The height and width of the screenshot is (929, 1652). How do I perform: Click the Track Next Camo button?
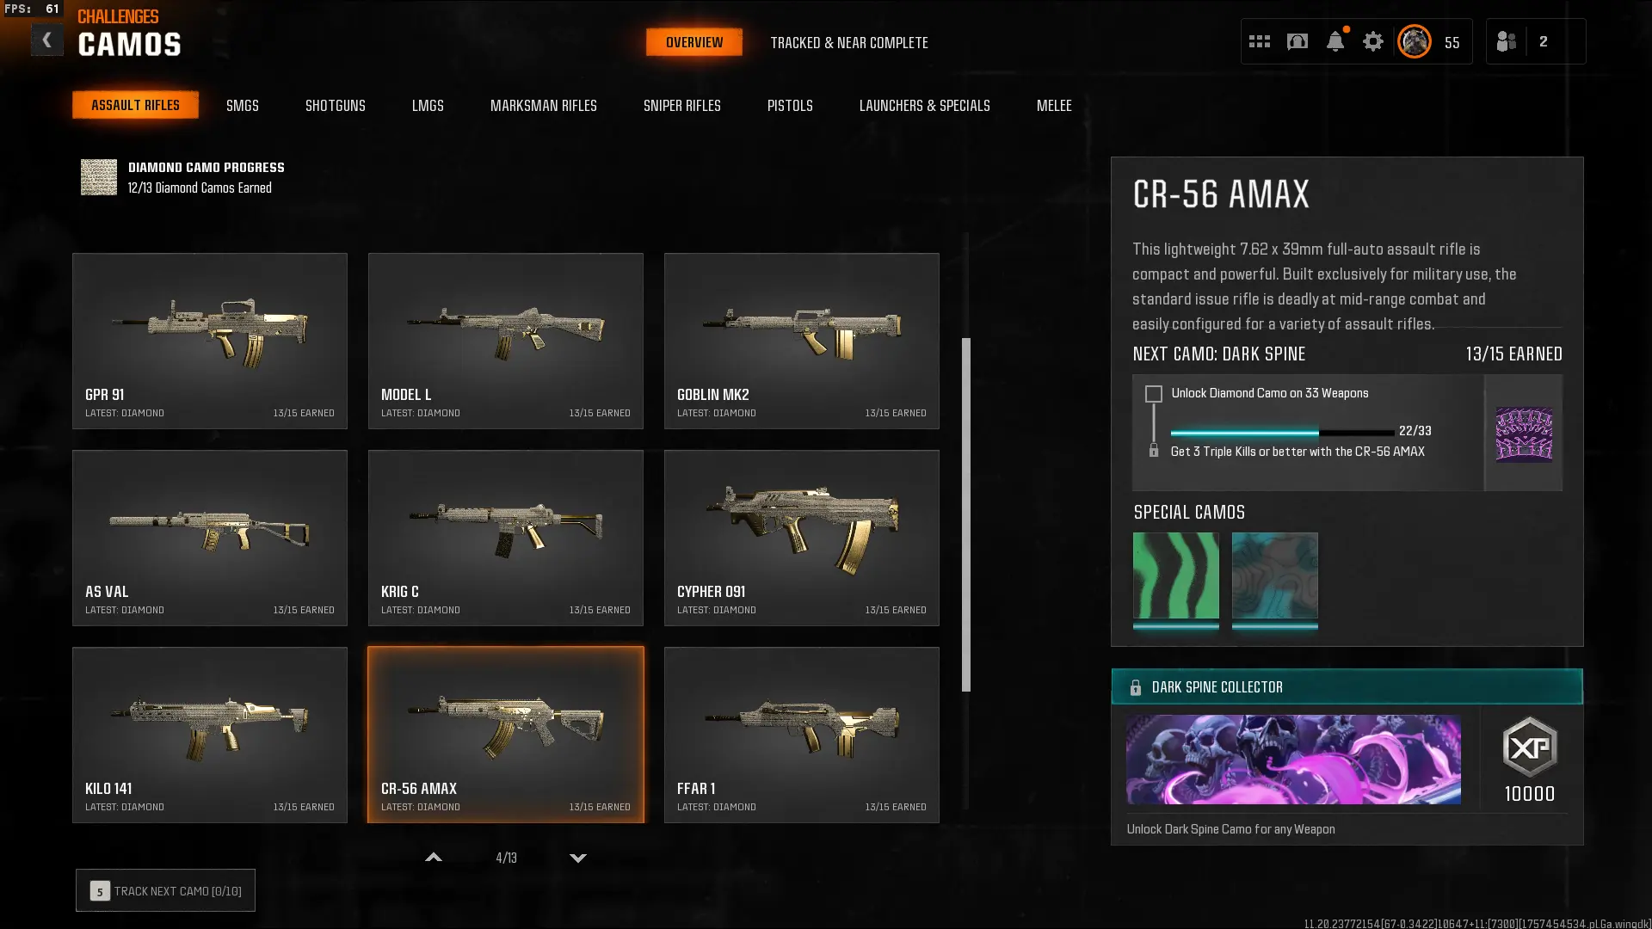165,890
